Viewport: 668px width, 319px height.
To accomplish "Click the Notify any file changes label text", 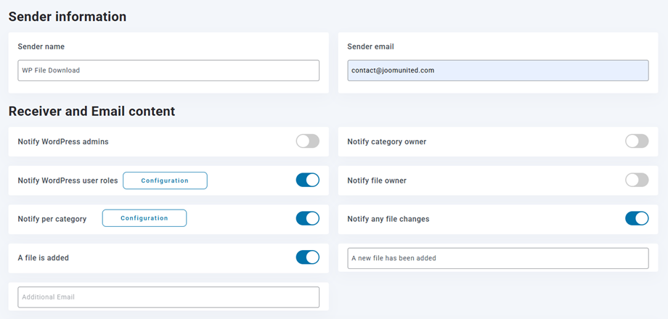I will [388, 219].
